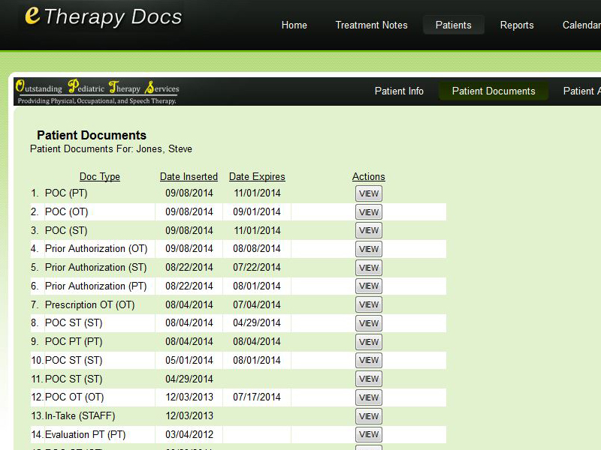The image size is (601, 450).
Task: Sort documents by Doc Type column
Action: click(x=100, y=177)
